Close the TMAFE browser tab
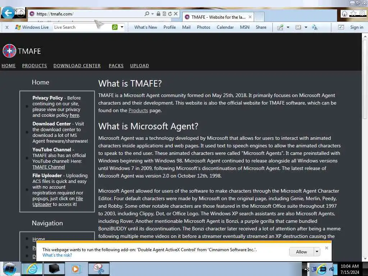Image resolution: width=368 pixels, height=276 pixels. pos(250,17)
